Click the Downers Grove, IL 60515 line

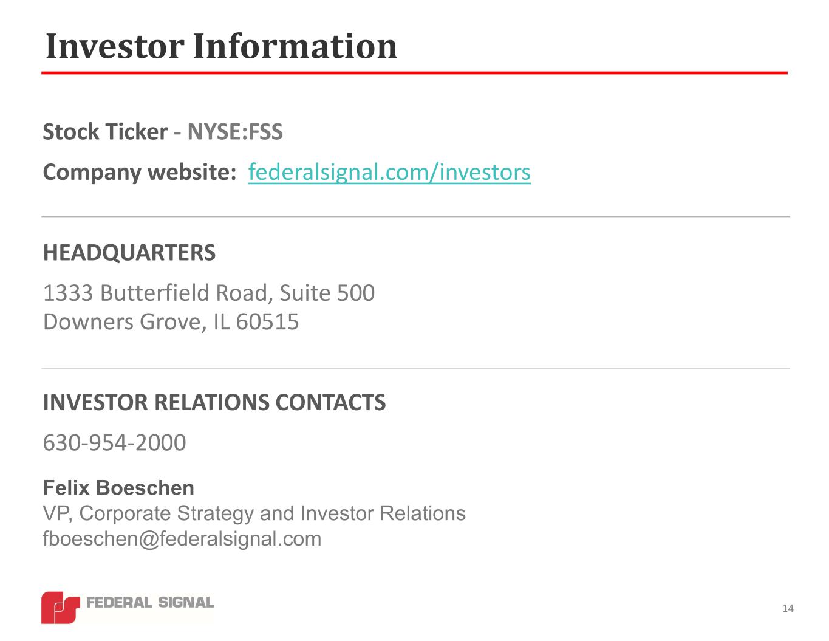click(x=171, y=321)
